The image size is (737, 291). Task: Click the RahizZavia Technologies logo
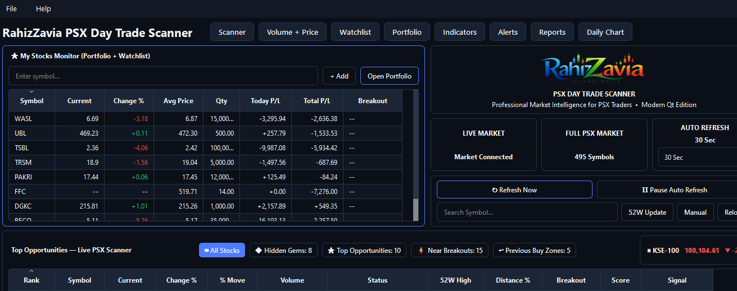click(594, 69)
